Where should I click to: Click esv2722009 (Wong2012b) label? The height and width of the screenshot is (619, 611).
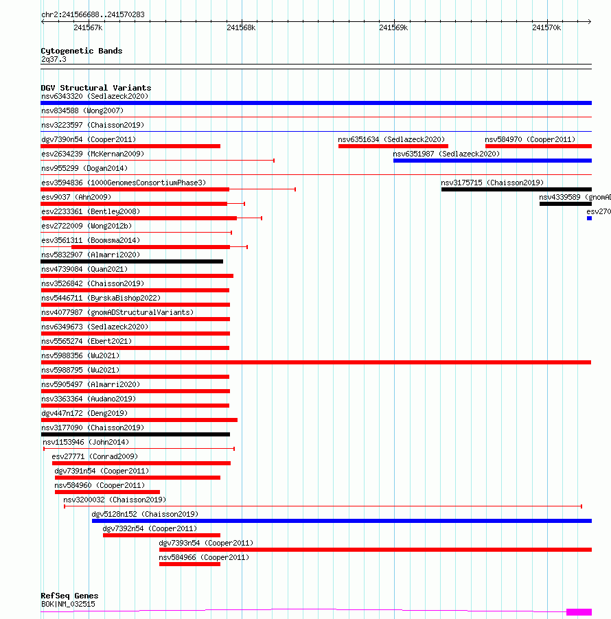click(87, 226)
